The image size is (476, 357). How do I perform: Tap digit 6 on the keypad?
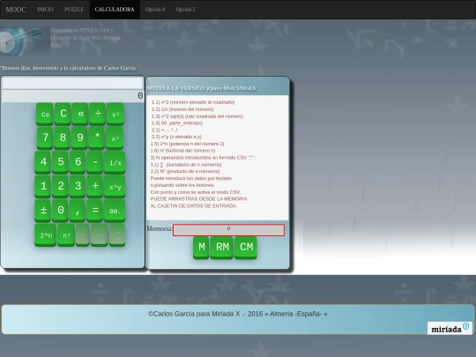tap(78, 162)
